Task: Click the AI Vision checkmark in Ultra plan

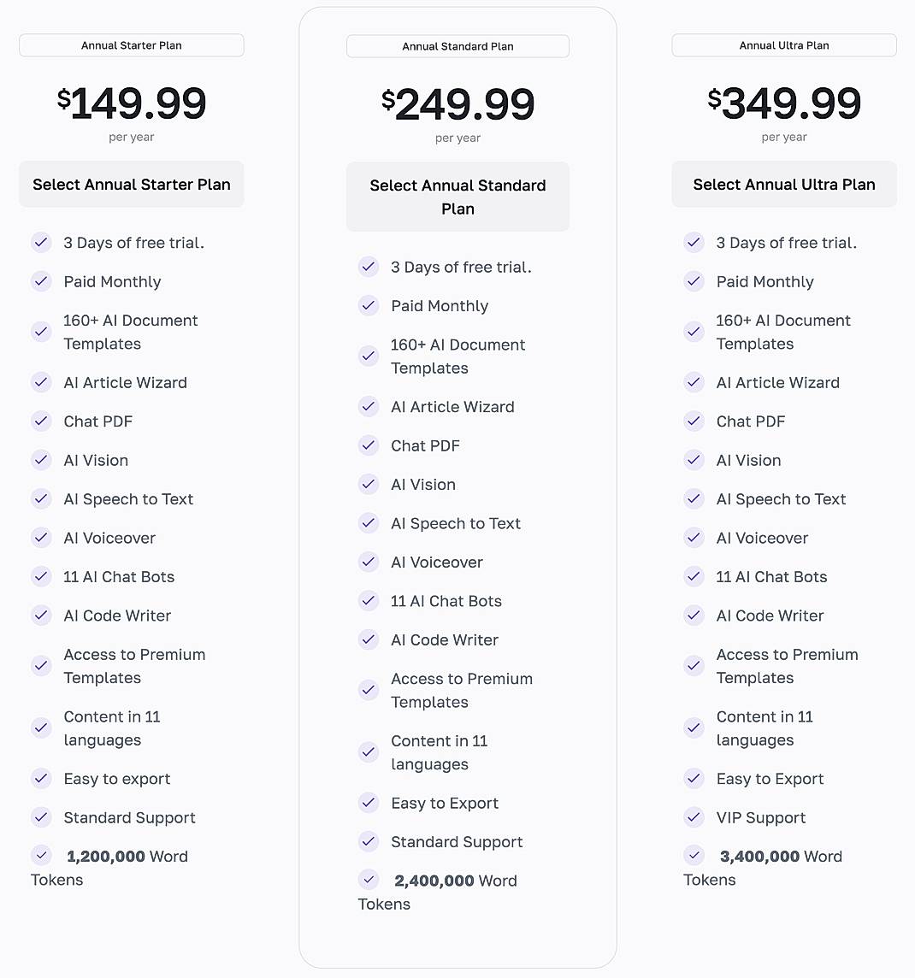Action: click(694, 460)
